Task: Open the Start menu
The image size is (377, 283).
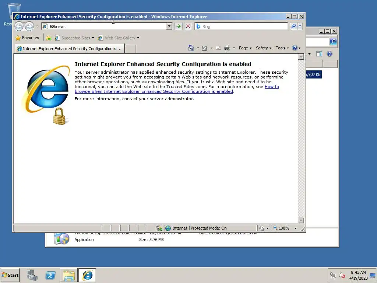Action: coord(10,275)
